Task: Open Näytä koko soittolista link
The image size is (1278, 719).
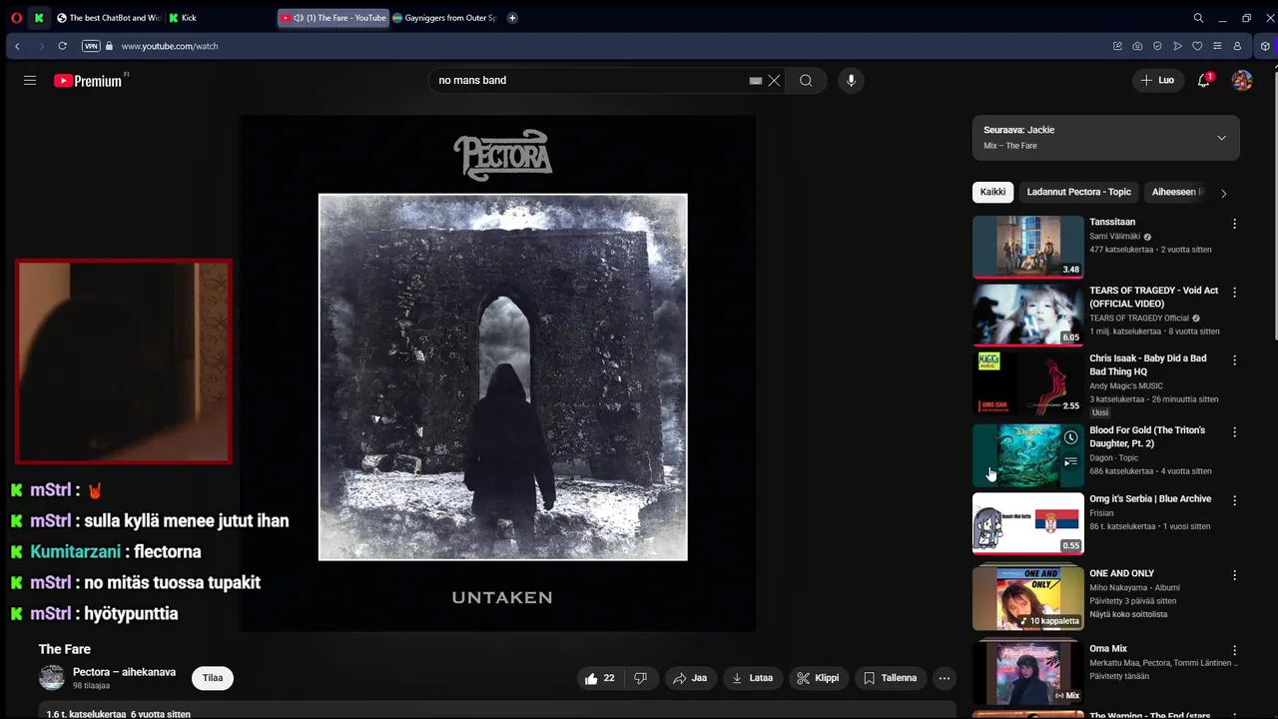Action: tap(1128, 614)
